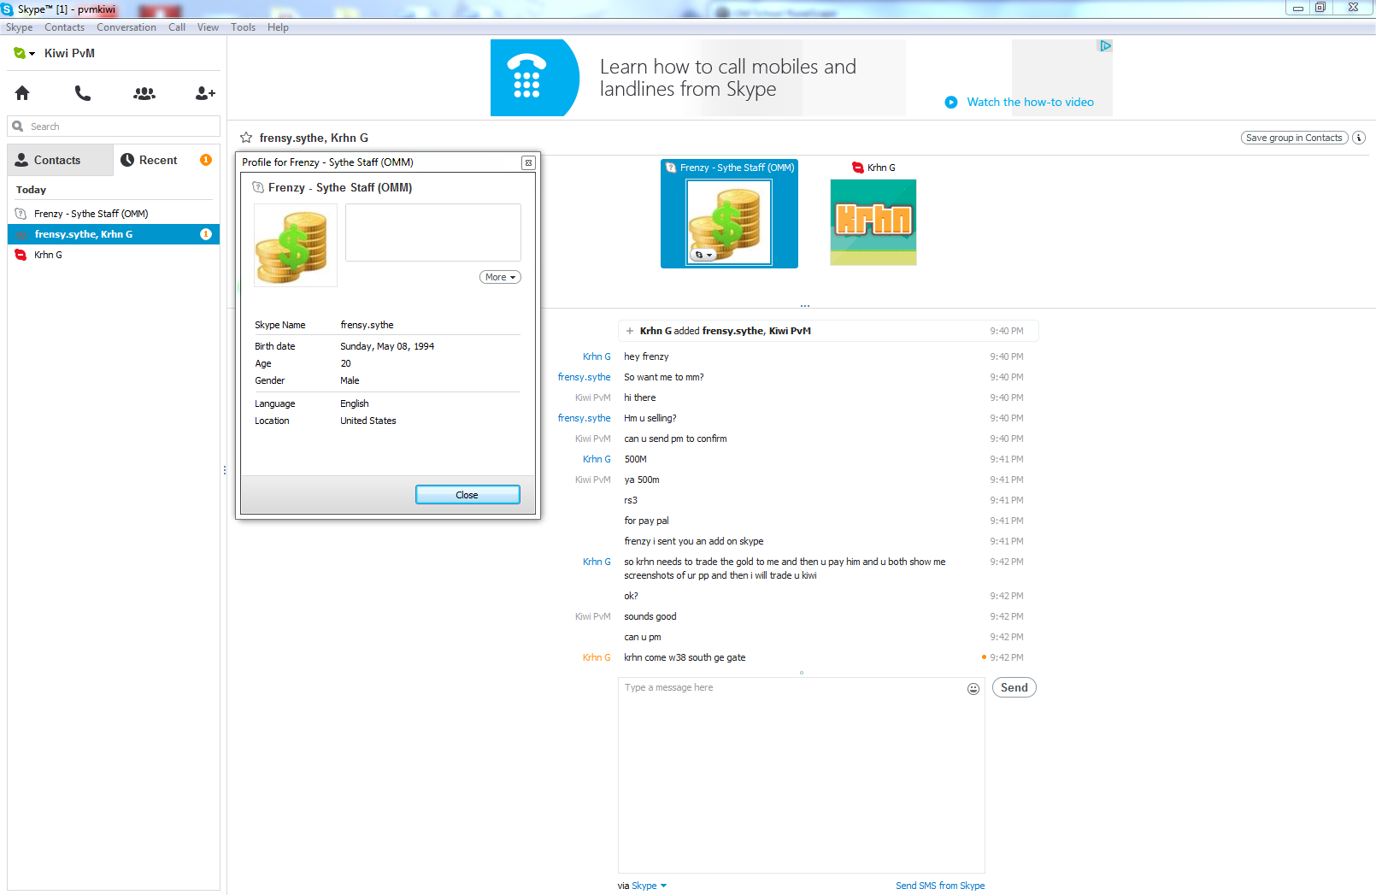
Task: Click the add contact icon
Action: [205, 93]
